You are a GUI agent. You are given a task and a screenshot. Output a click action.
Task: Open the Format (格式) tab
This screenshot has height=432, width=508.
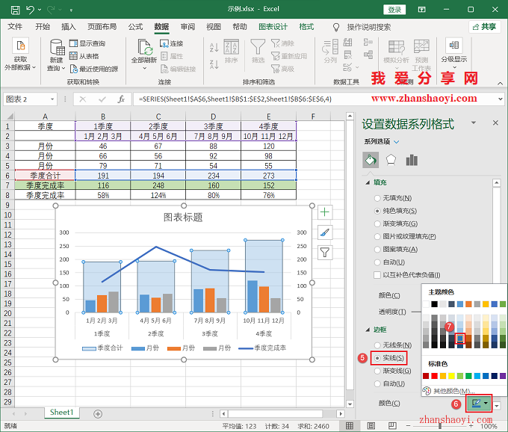point(306,27)
